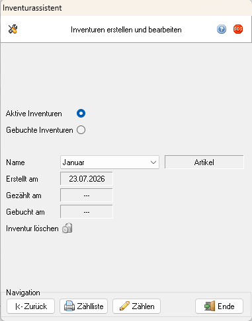
Task: Print the Zählliste count list
Action: click(x=83, y=306)
